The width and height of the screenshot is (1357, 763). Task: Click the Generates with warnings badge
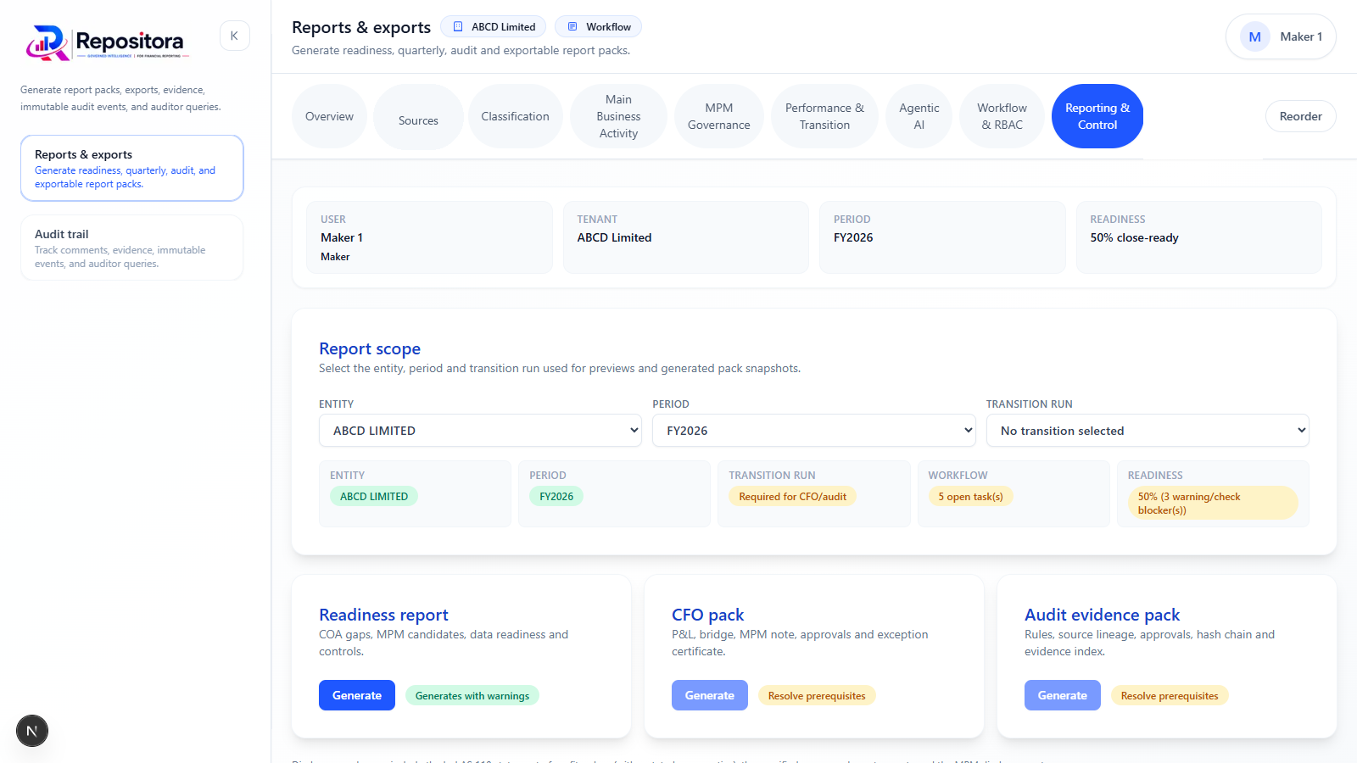point(472,696)
